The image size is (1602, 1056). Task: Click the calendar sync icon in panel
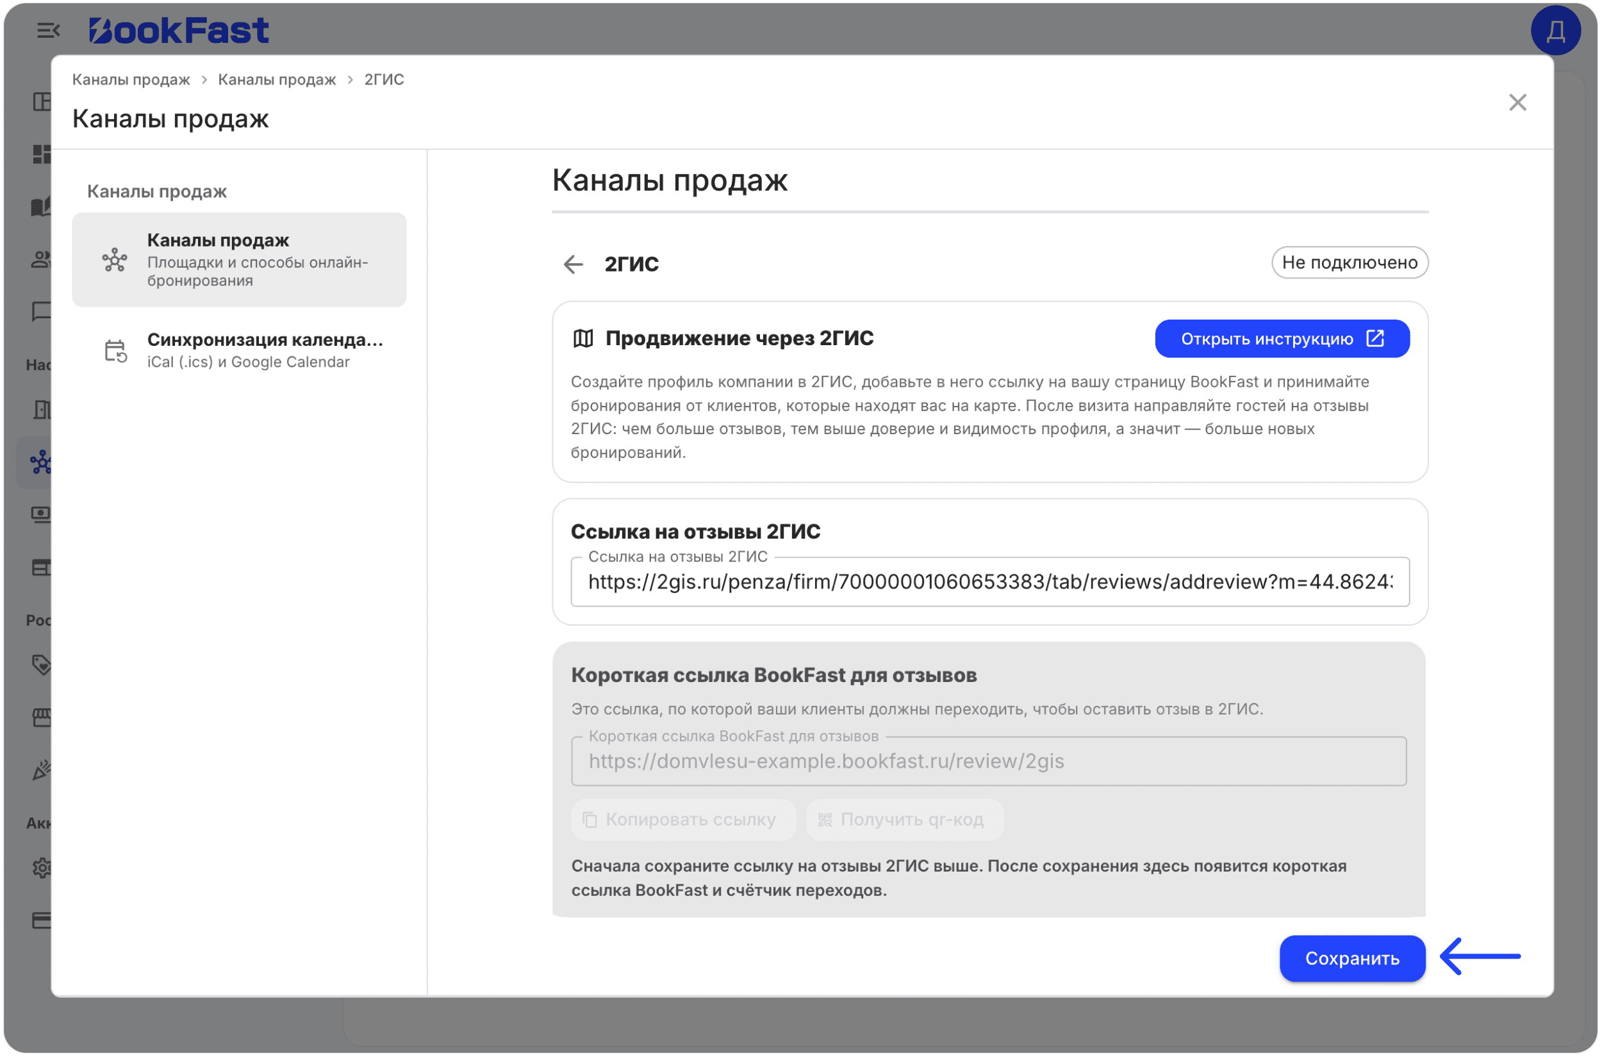point(115,351)
